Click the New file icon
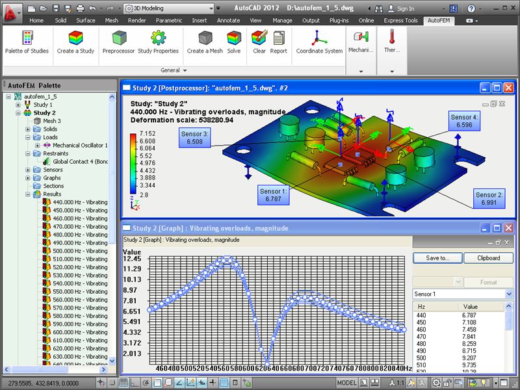This screenshot has height=390, width=520. coord(31,8)
